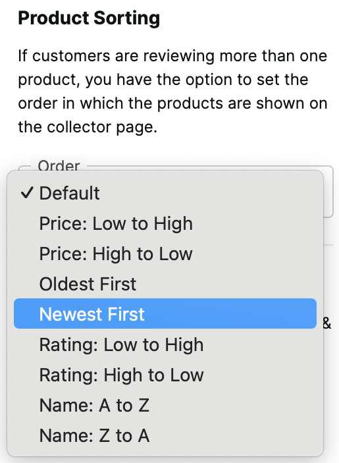339x463 pixels.
Task: Show most expensive products first
Action: pyautogui.click(x=165, y=254)
